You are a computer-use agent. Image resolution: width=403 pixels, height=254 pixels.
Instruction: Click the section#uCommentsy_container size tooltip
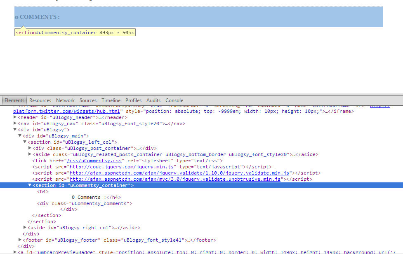75,33
